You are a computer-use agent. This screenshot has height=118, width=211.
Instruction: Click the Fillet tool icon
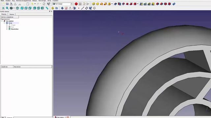pyautogui.click(x=158, y=4)
